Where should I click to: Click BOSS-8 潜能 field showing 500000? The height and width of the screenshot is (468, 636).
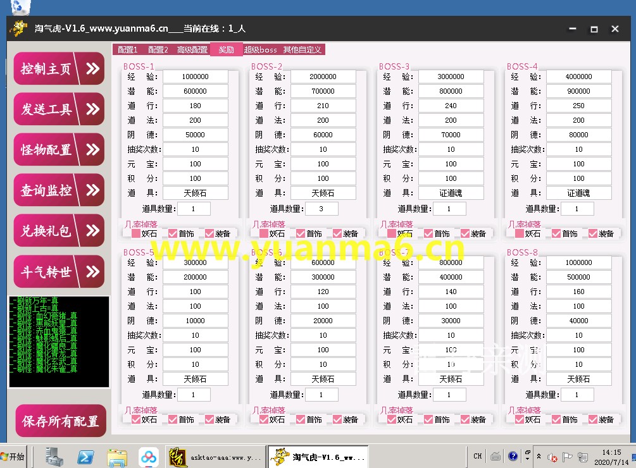[578, 277]
